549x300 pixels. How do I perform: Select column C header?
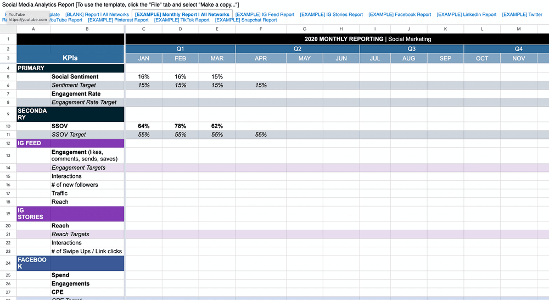[x=144, y=29]
